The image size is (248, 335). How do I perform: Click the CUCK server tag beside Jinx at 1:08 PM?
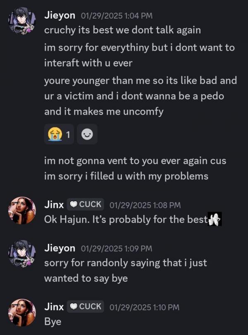click(86, 205)
